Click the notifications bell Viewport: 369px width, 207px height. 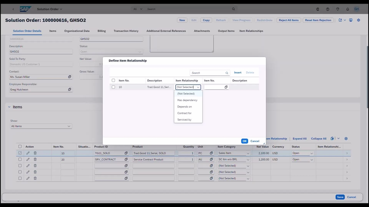(x=347, y=9)
